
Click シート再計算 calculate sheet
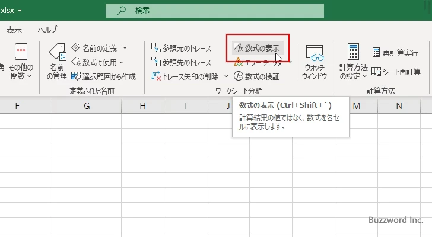(x=396, y=72)
